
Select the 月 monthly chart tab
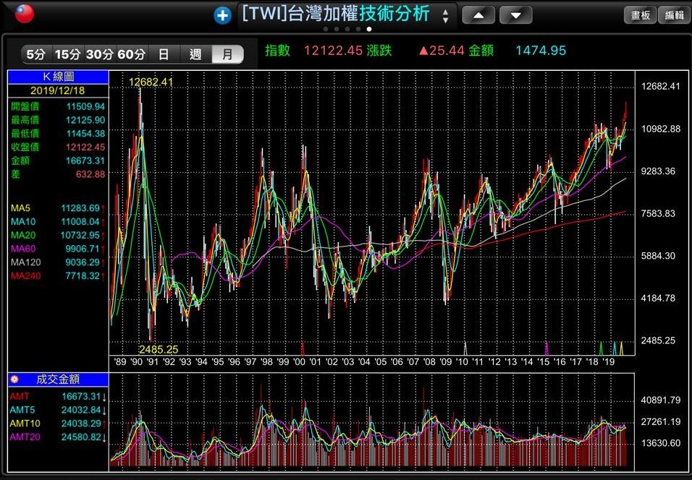coord(227,54)
